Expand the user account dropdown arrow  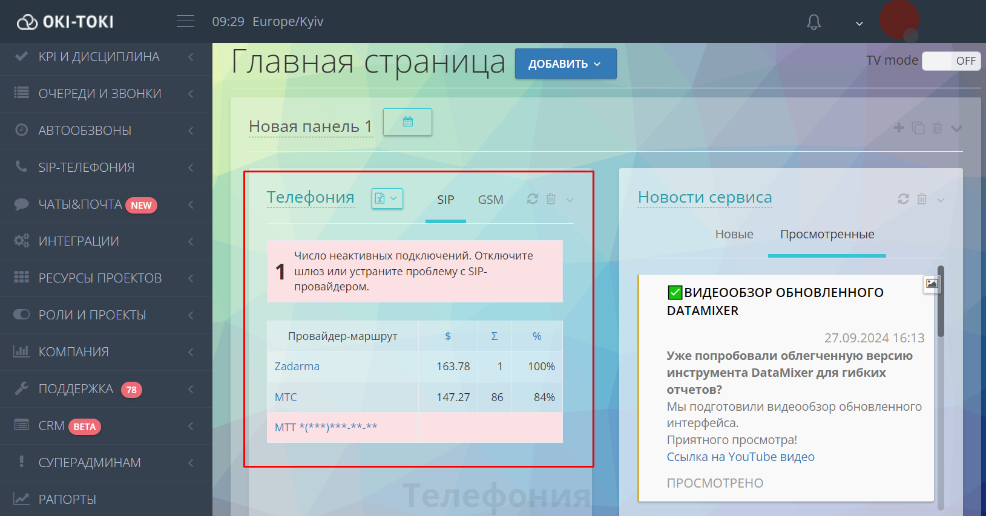[859, 24]
